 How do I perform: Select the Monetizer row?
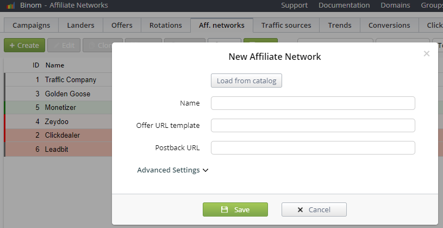58,108
